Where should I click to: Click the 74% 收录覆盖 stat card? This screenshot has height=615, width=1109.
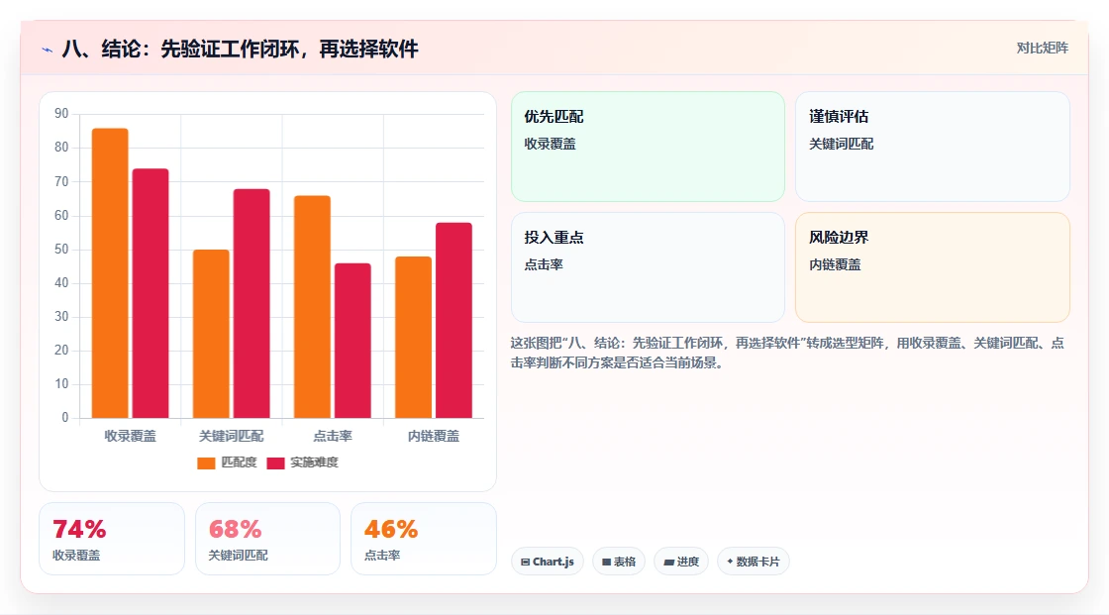(112, 539)
